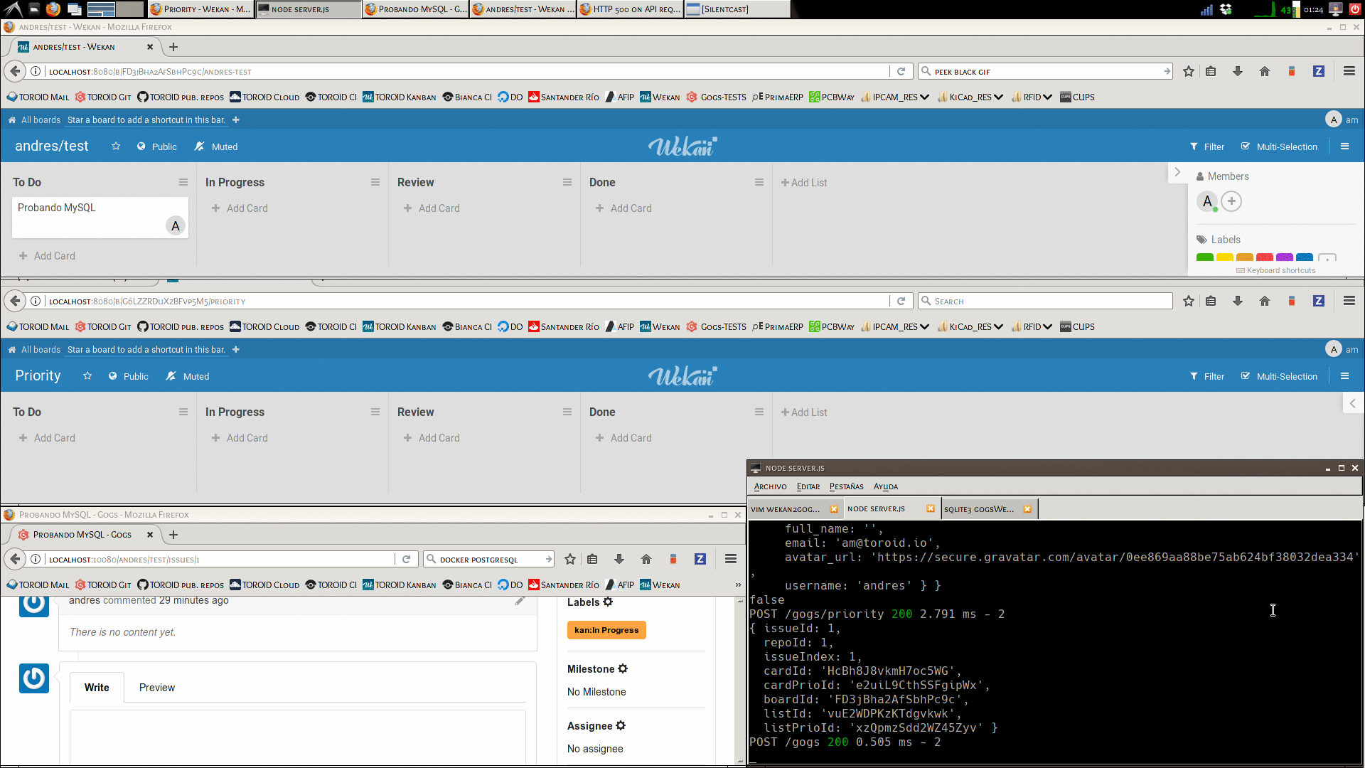This screenshot has width=1365, height=768.
Task: Open To Do list menu in andres/test board
Action: click(183, 183)
